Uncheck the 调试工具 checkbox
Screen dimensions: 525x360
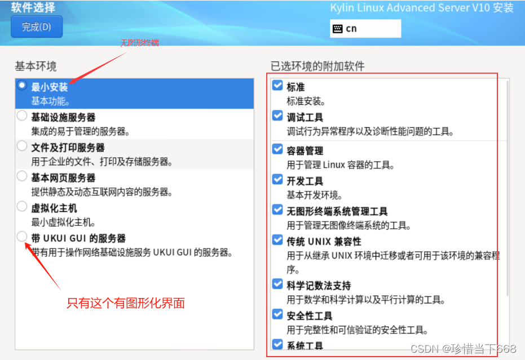277,115
